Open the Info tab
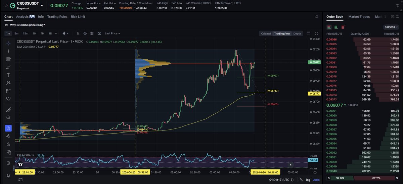The image size is (403, 184). 41,16
